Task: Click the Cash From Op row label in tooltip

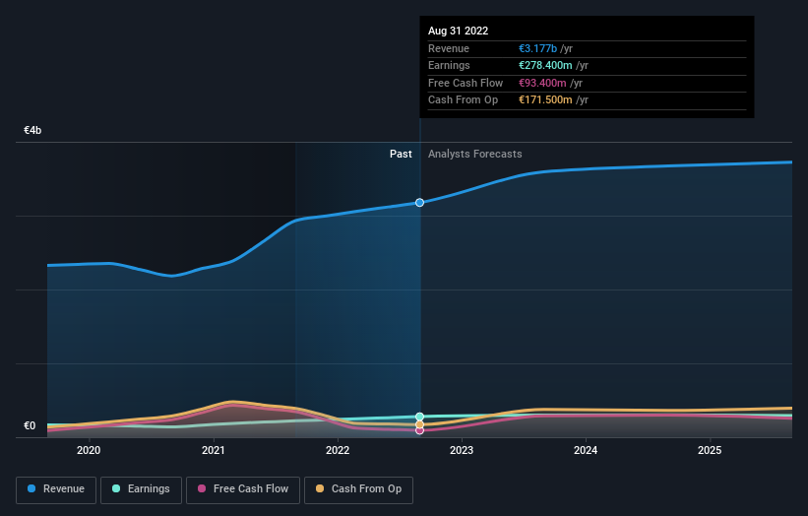Action: 464,100
